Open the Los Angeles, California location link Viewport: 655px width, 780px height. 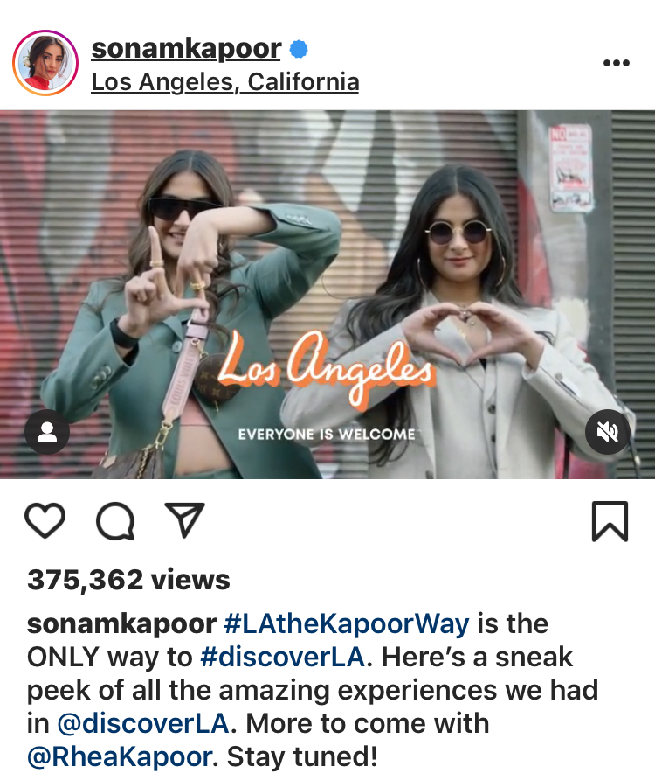[x=225, y=82]
